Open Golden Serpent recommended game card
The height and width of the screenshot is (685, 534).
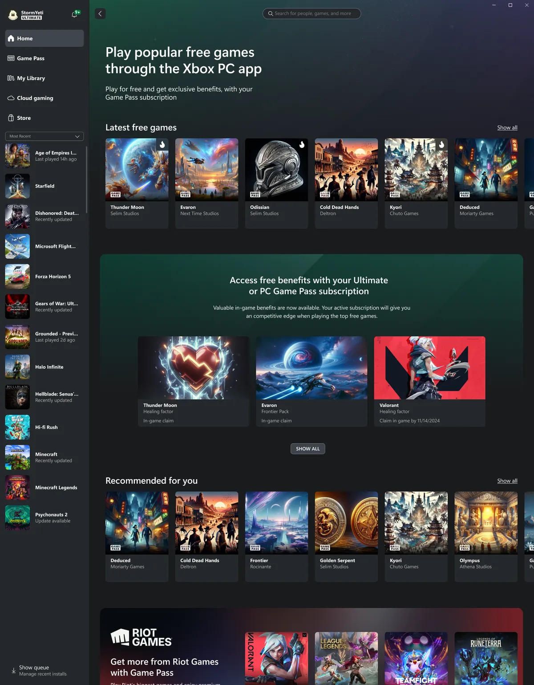346,537
